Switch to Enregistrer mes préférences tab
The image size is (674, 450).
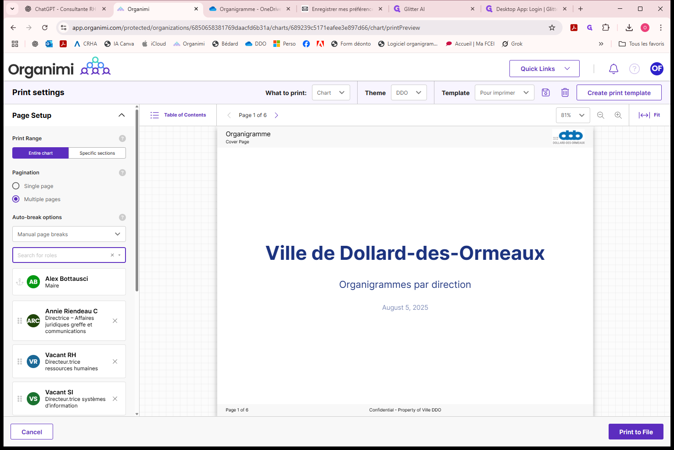click(x=342, y=9)
